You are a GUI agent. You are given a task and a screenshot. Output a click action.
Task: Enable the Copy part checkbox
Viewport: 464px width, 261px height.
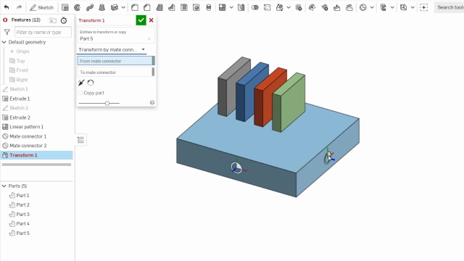(x=80, y=93)
